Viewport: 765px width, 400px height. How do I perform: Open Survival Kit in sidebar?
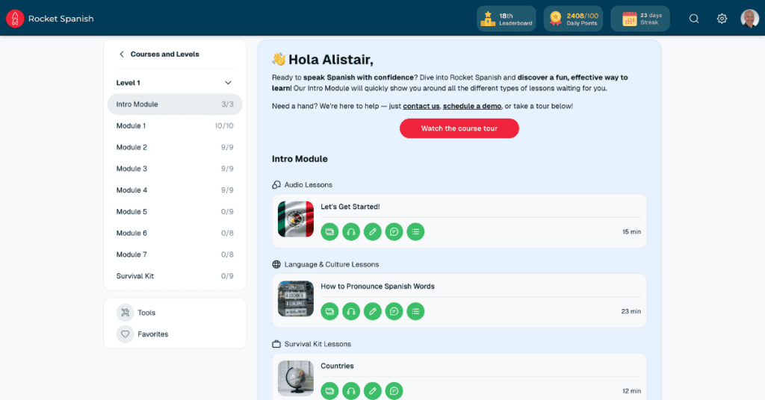(175, 276)
